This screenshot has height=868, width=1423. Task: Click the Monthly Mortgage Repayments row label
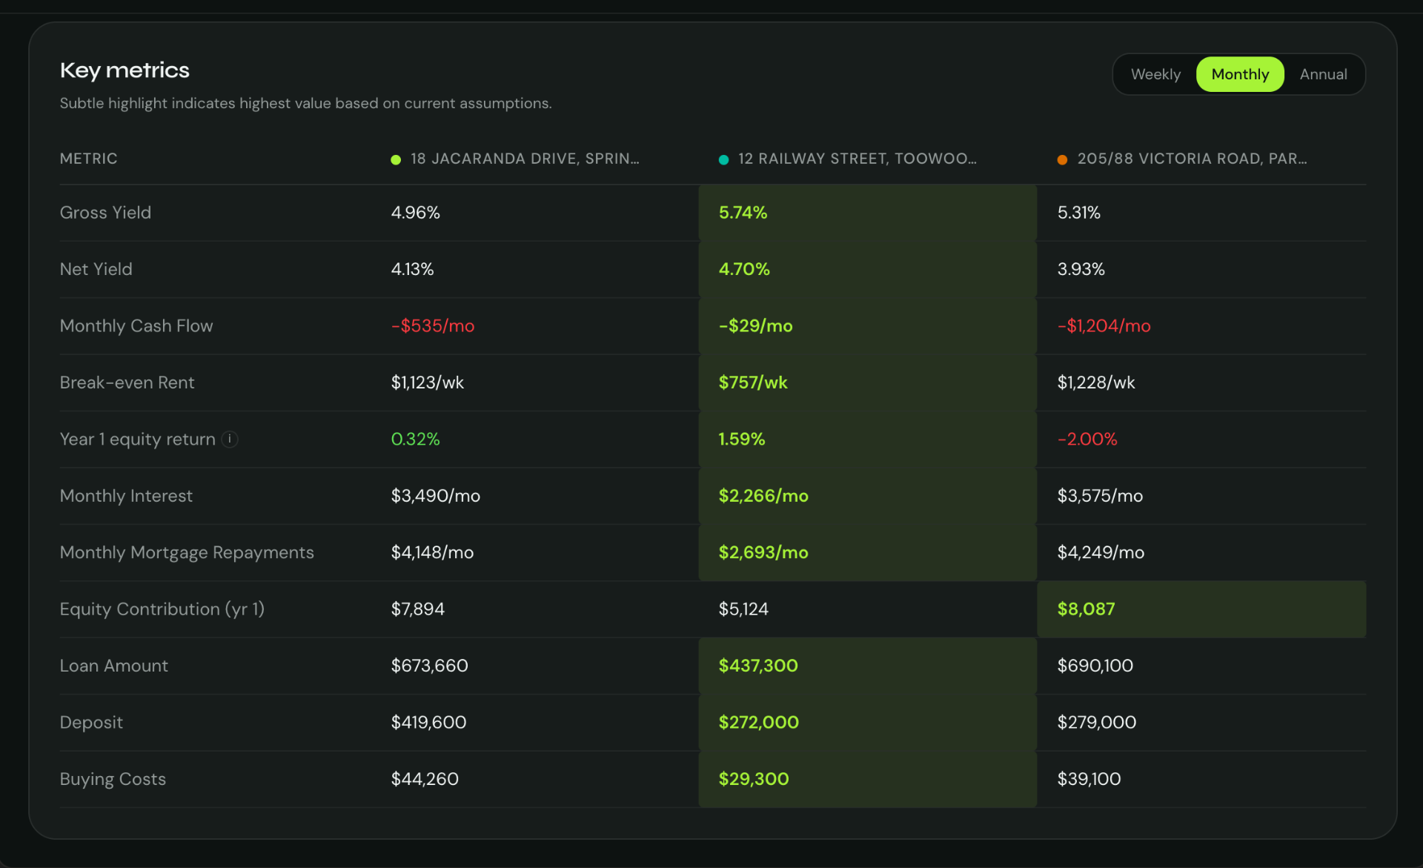(x=187, y=553)
